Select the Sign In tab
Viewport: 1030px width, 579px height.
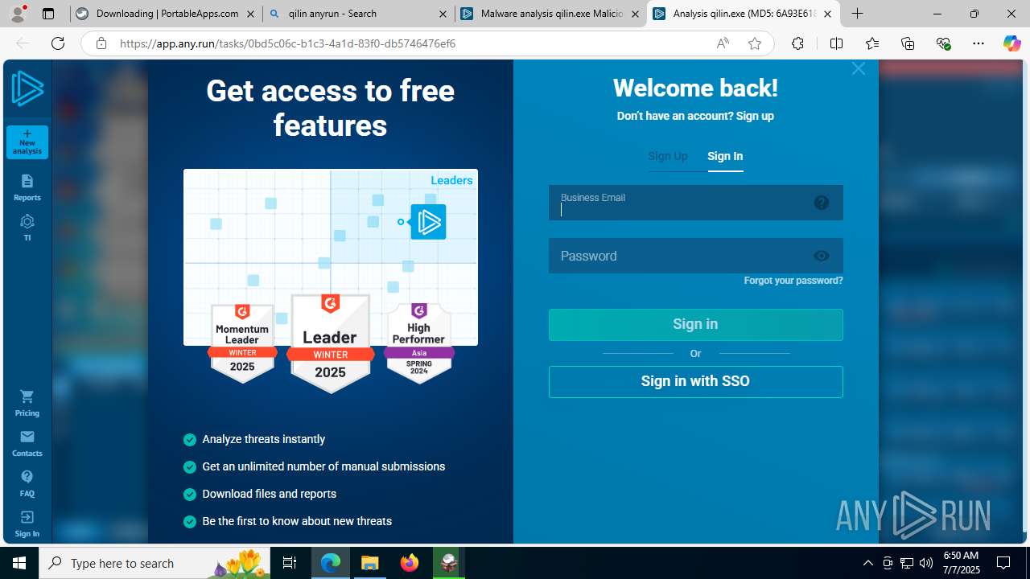(725, 156)
